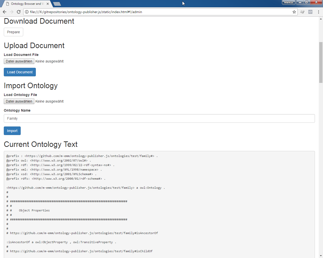This screenshot has height=258, width=323.
Task: Click the '@prefix rdf:' line
Action: [60, 165]
